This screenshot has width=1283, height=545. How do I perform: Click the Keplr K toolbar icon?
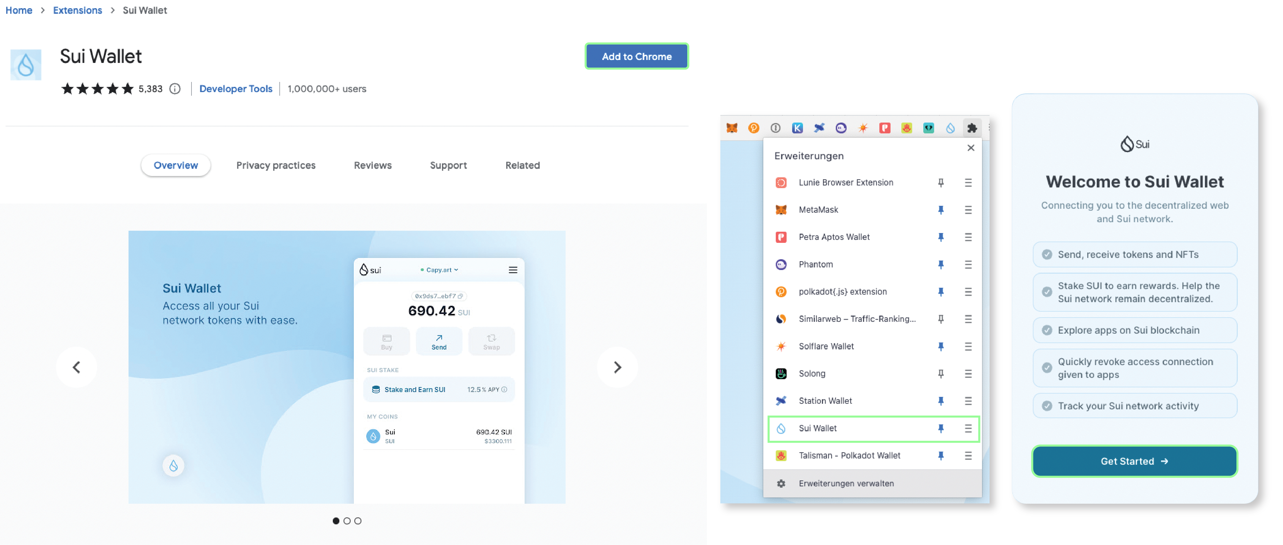tap(797, 128)
